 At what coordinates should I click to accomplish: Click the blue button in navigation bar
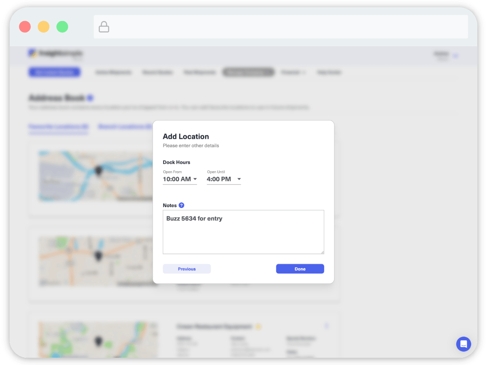(x=54, y=72)
